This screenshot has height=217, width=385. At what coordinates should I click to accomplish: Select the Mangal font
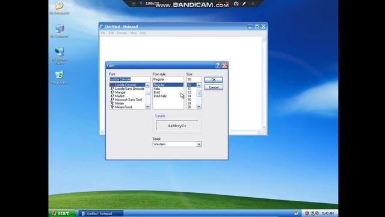[128, 92]
